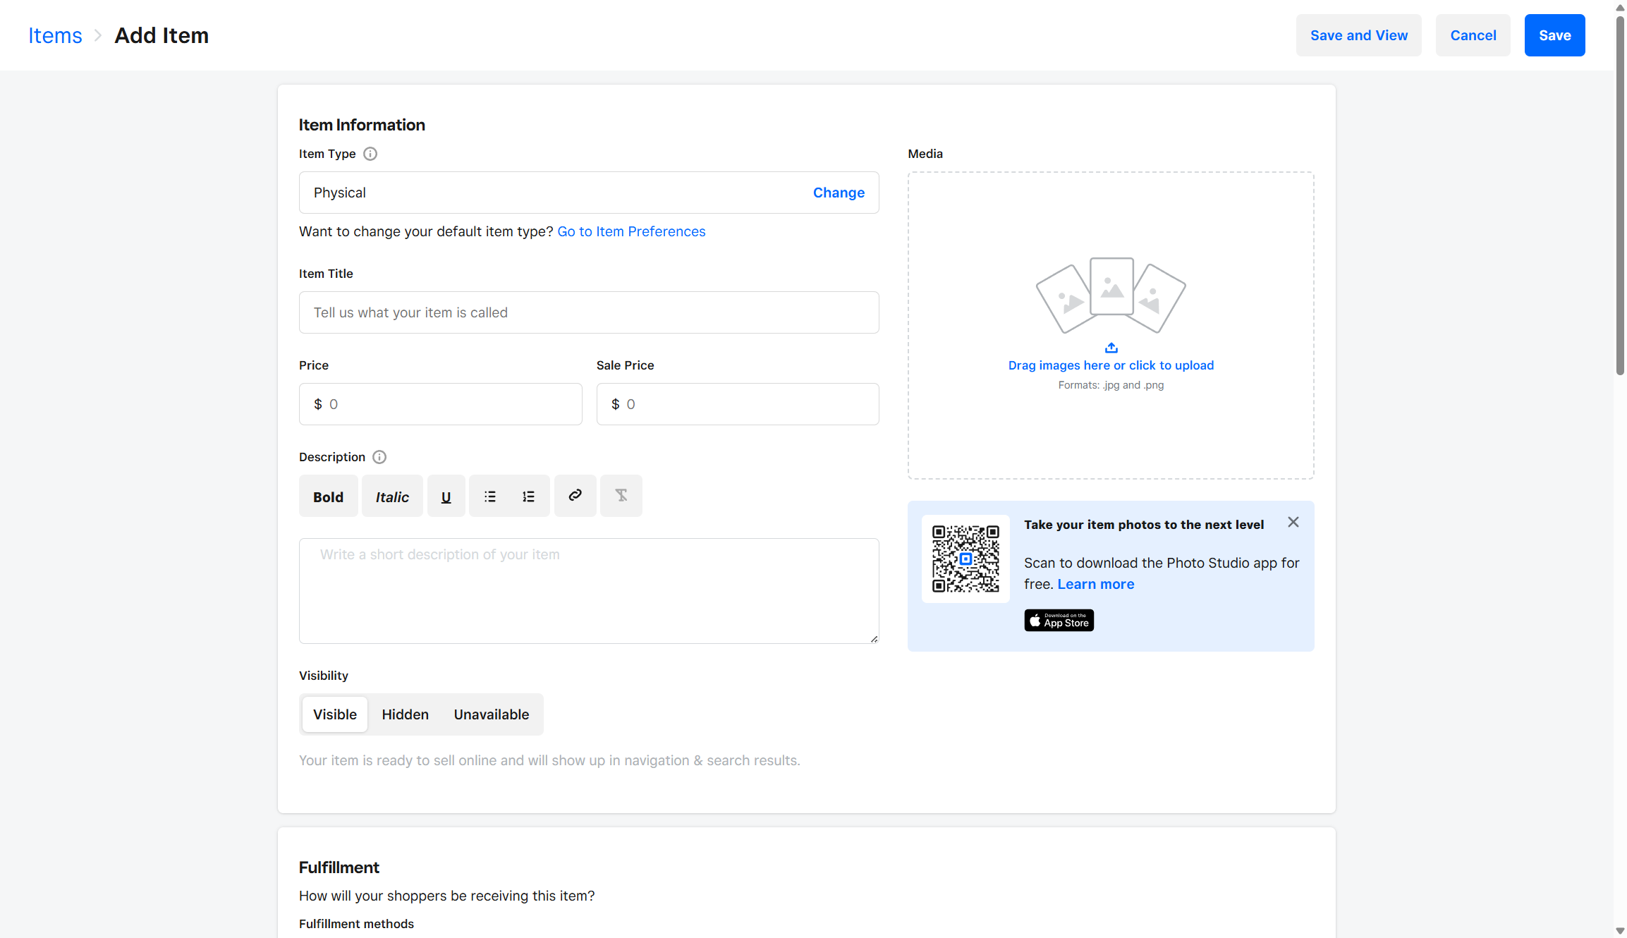
Task: Focus the Item Title input field
Action: pyautogui.click(x=588, y=312)
